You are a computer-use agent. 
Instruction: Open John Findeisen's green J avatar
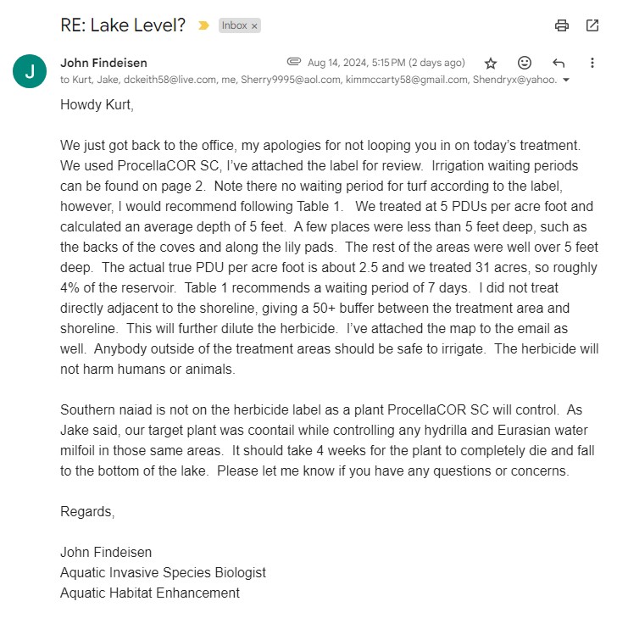pos(30,71)
